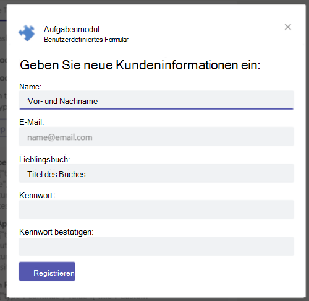Screen dimensions: 309x301
Task: Click the blue puzzle piece app icon
Action: (27, 33)
